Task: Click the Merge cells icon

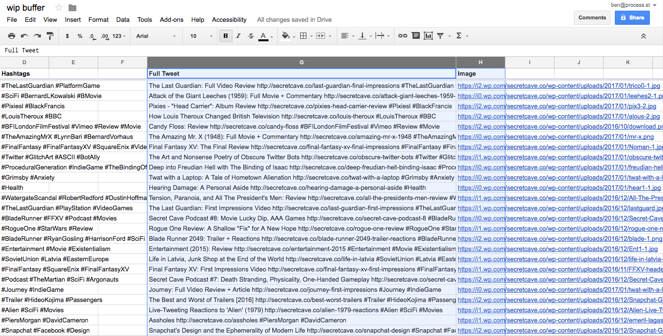Action: (321, 36)
